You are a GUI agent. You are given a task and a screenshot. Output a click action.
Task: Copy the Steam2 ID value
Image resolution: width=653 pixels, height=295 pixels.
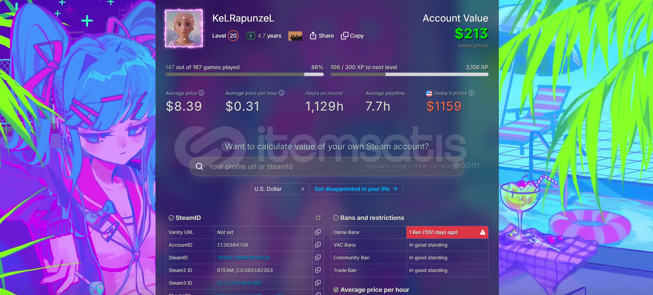(318, 270)
